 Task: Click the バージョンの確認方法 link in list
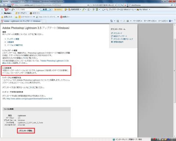tap(15, 45)
